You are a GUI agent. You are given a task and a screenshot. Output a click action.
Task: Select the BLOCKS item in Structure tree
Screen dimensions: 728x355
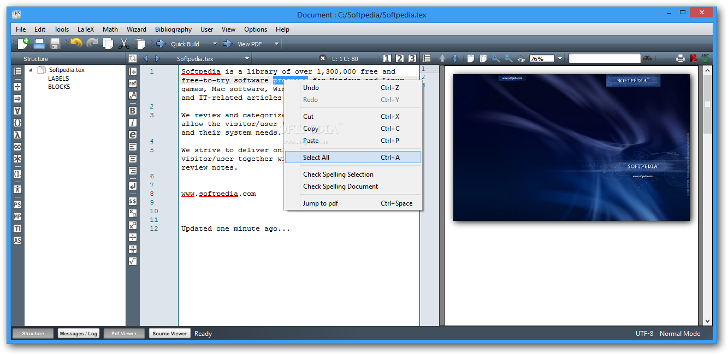click(x=59, y=87)
